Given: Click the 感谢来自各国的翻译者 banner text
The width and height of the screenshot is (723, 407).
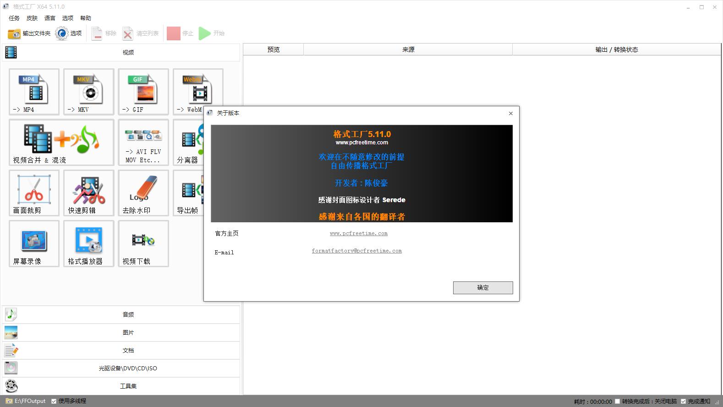Looking at the screenshot, I should [x=362, y=216].
